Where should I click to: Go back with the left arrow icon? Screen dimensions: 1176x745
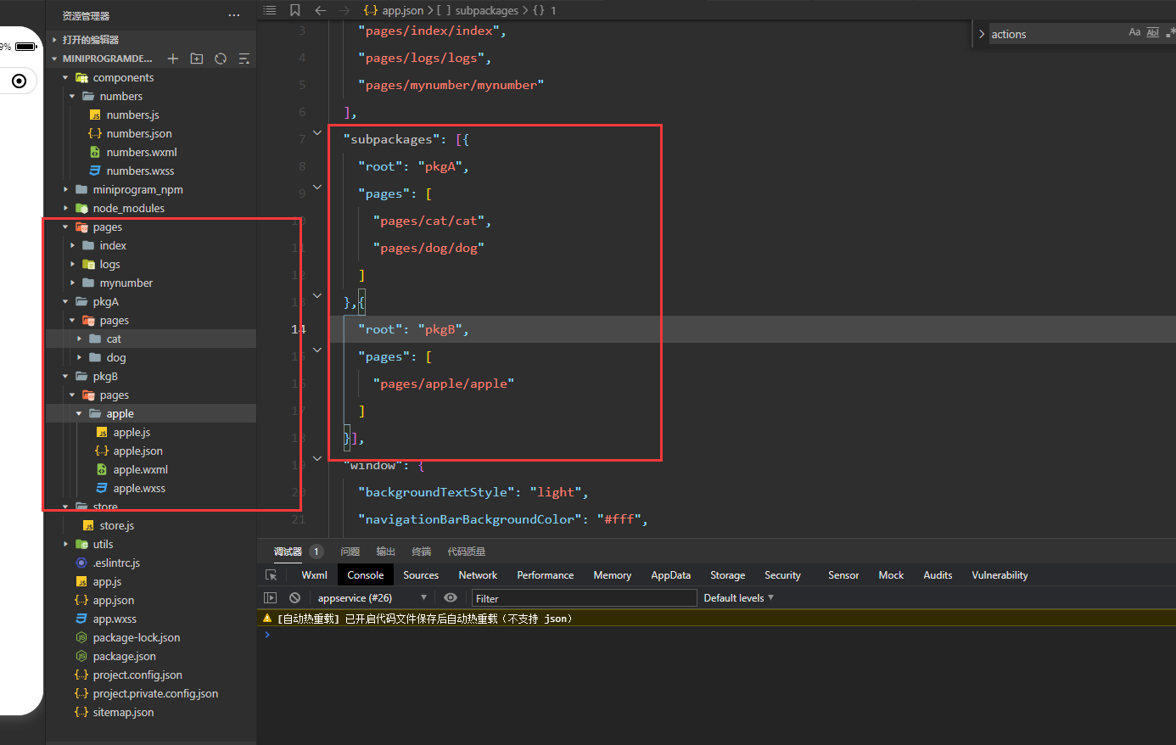(x=320, y=10)
